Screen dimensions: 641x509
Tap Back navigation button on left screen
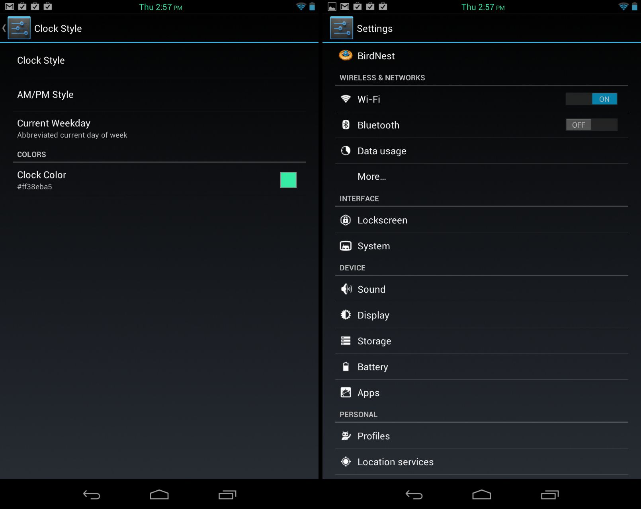(x=92, y=495)
